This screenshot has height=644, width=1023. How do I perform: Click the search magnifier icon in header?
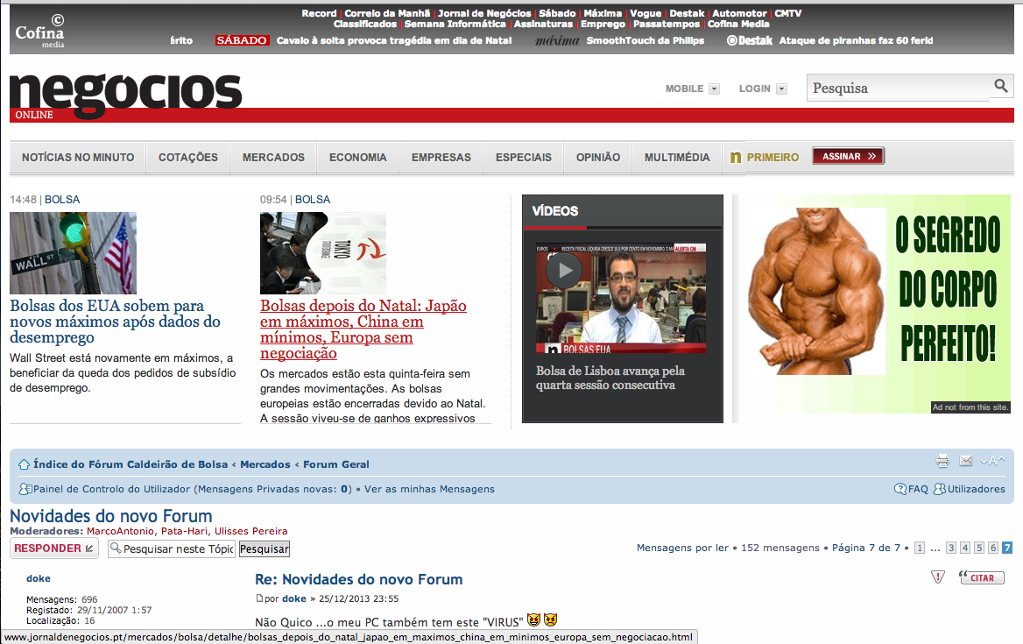point(1001,86)
